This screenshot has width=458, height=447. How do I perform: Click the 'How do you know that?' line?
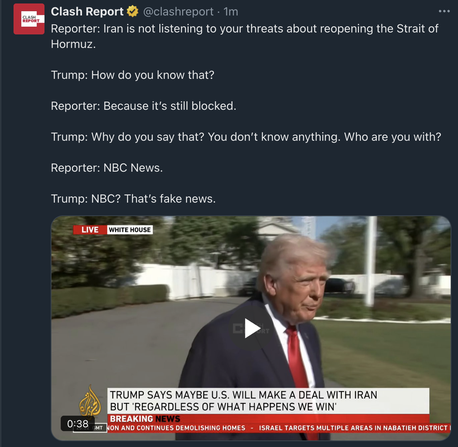point(132,75)
